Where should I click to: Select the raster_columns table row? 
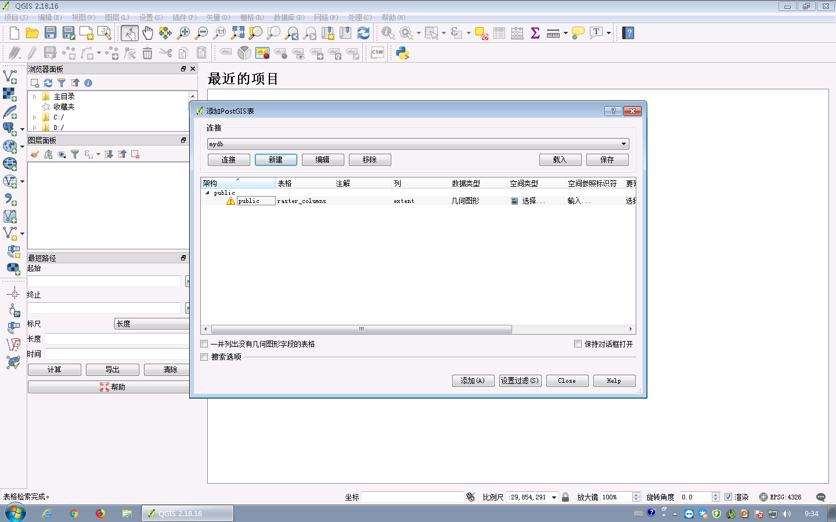point(419,201)
